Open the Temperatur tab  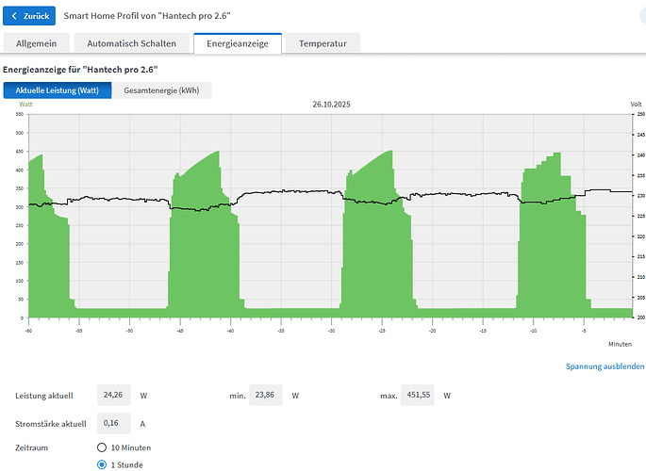(x=322, y=44)
